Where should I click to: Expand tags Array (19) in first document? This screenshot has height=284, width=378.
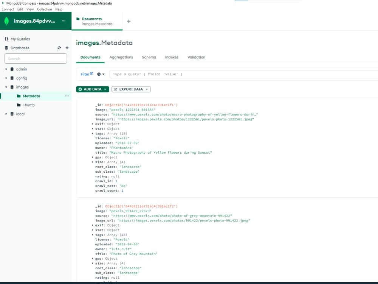coord(93,133)
